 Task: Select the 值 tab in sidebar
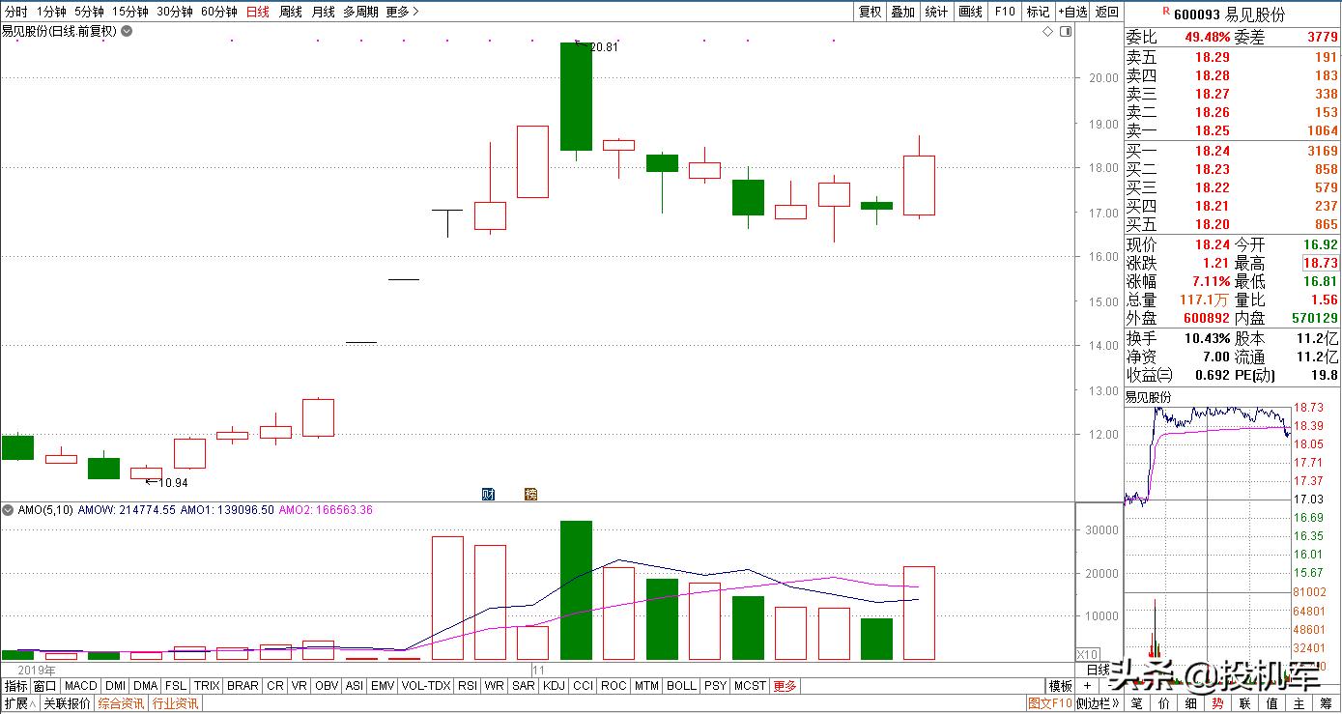tap(1272, 703)
